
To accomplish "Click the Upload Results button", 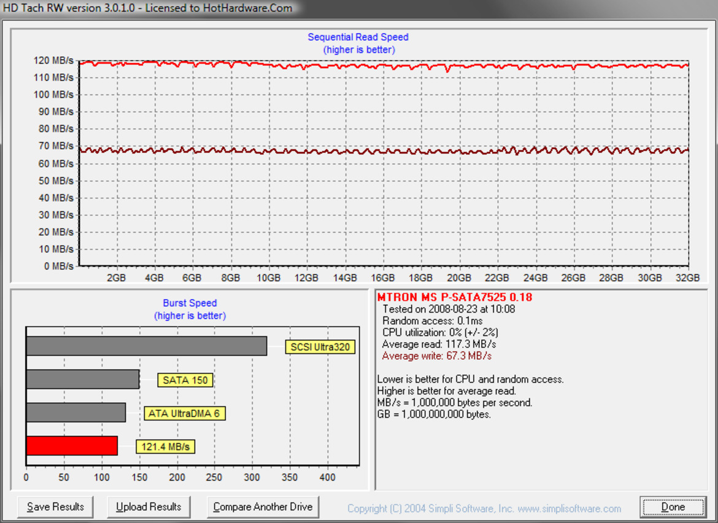I will [x=149, y=507].
